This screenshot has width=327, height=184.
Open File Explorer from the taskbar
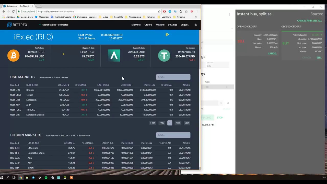[27, 178]
